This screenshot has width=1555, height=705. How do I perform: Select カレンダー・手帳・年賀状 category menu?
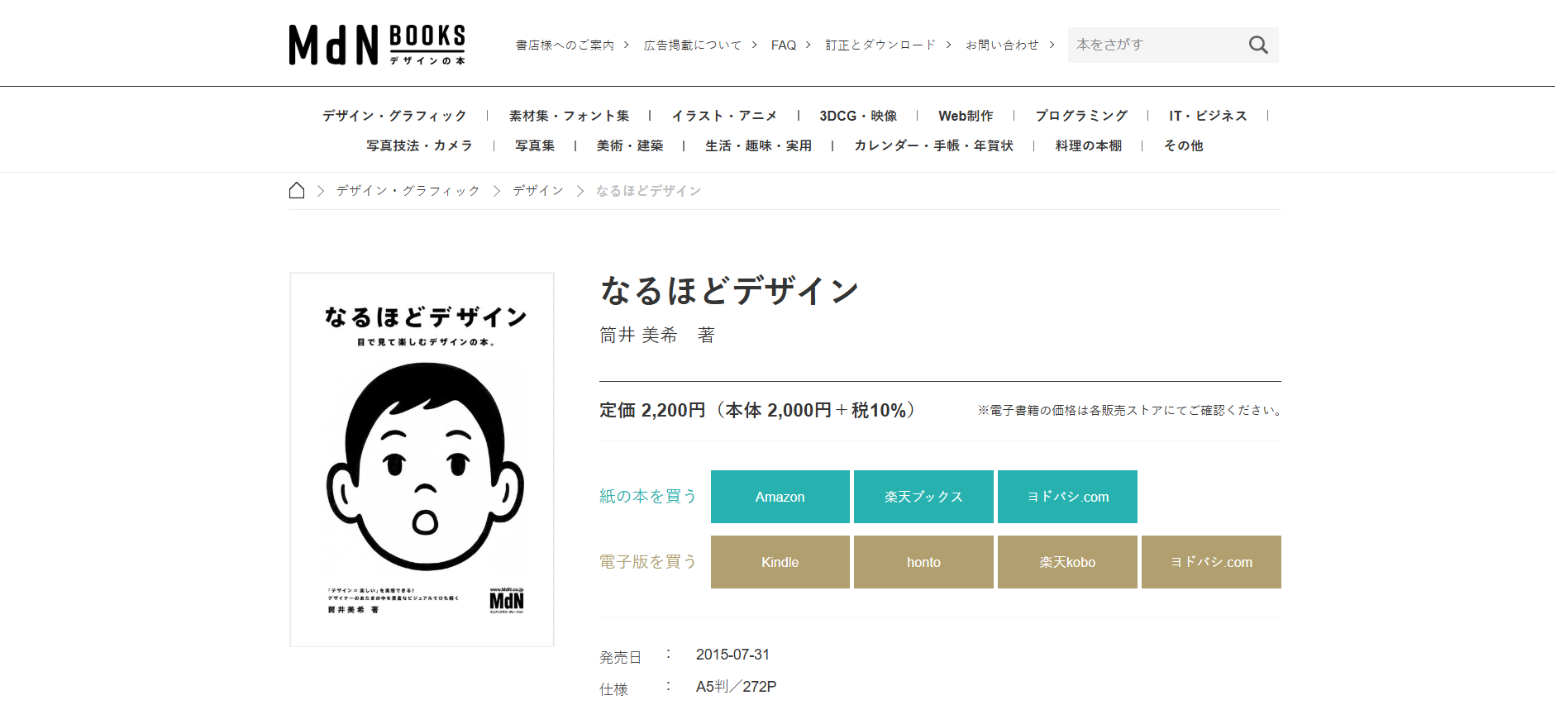933,145
